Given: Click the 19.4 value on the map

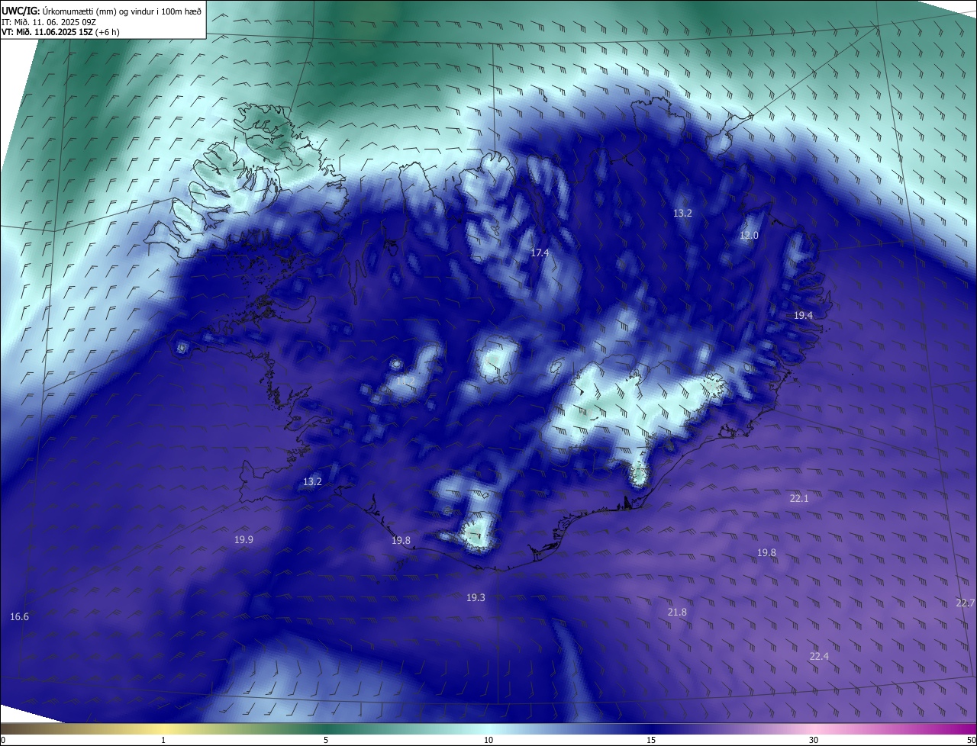Looking at the screenshot, I should [x=803, y=315].
